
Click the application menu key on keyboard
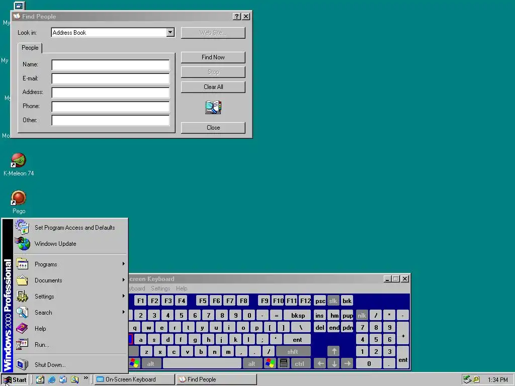(x=284, y=363)
